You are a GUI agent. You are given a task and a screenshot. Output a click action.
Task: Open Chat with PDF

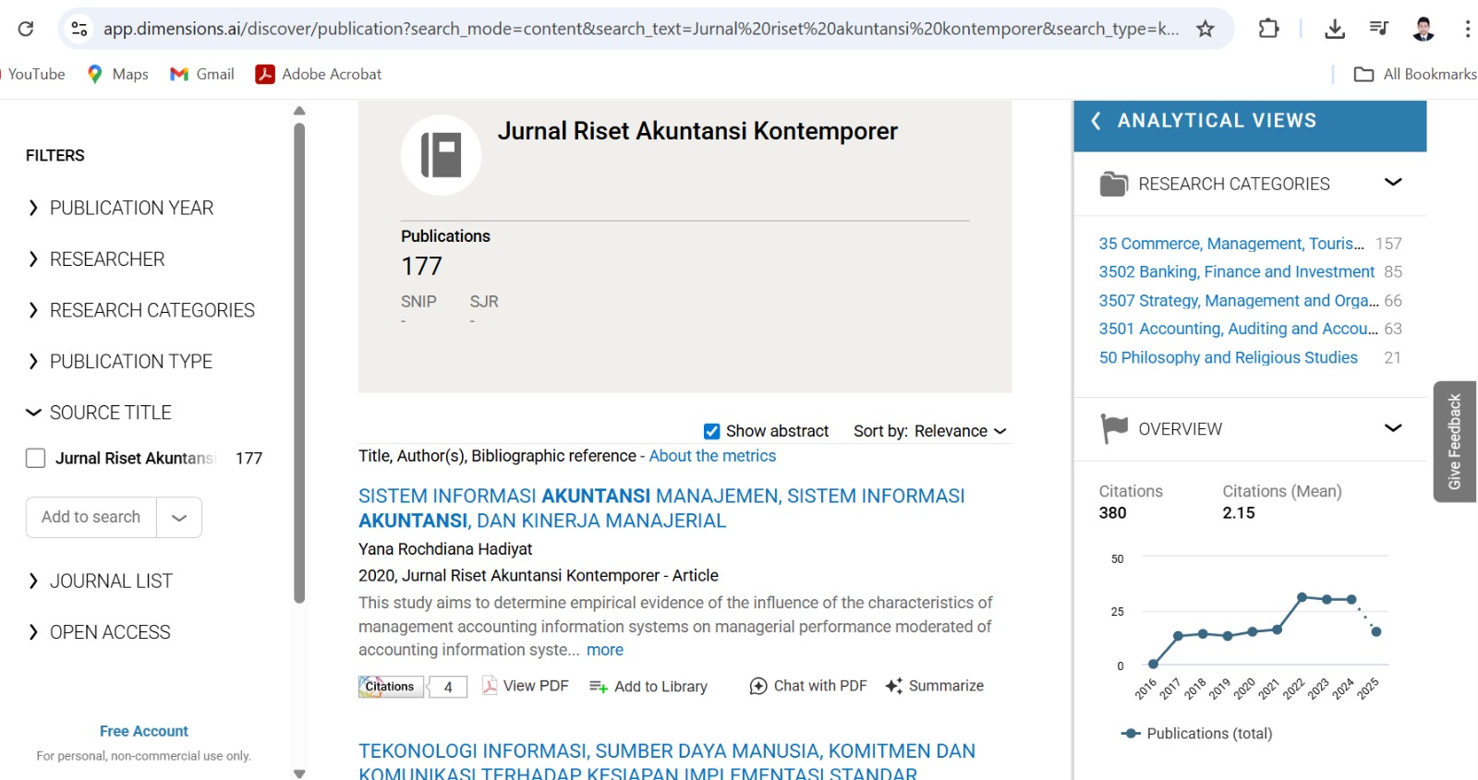tap(808, 686)
